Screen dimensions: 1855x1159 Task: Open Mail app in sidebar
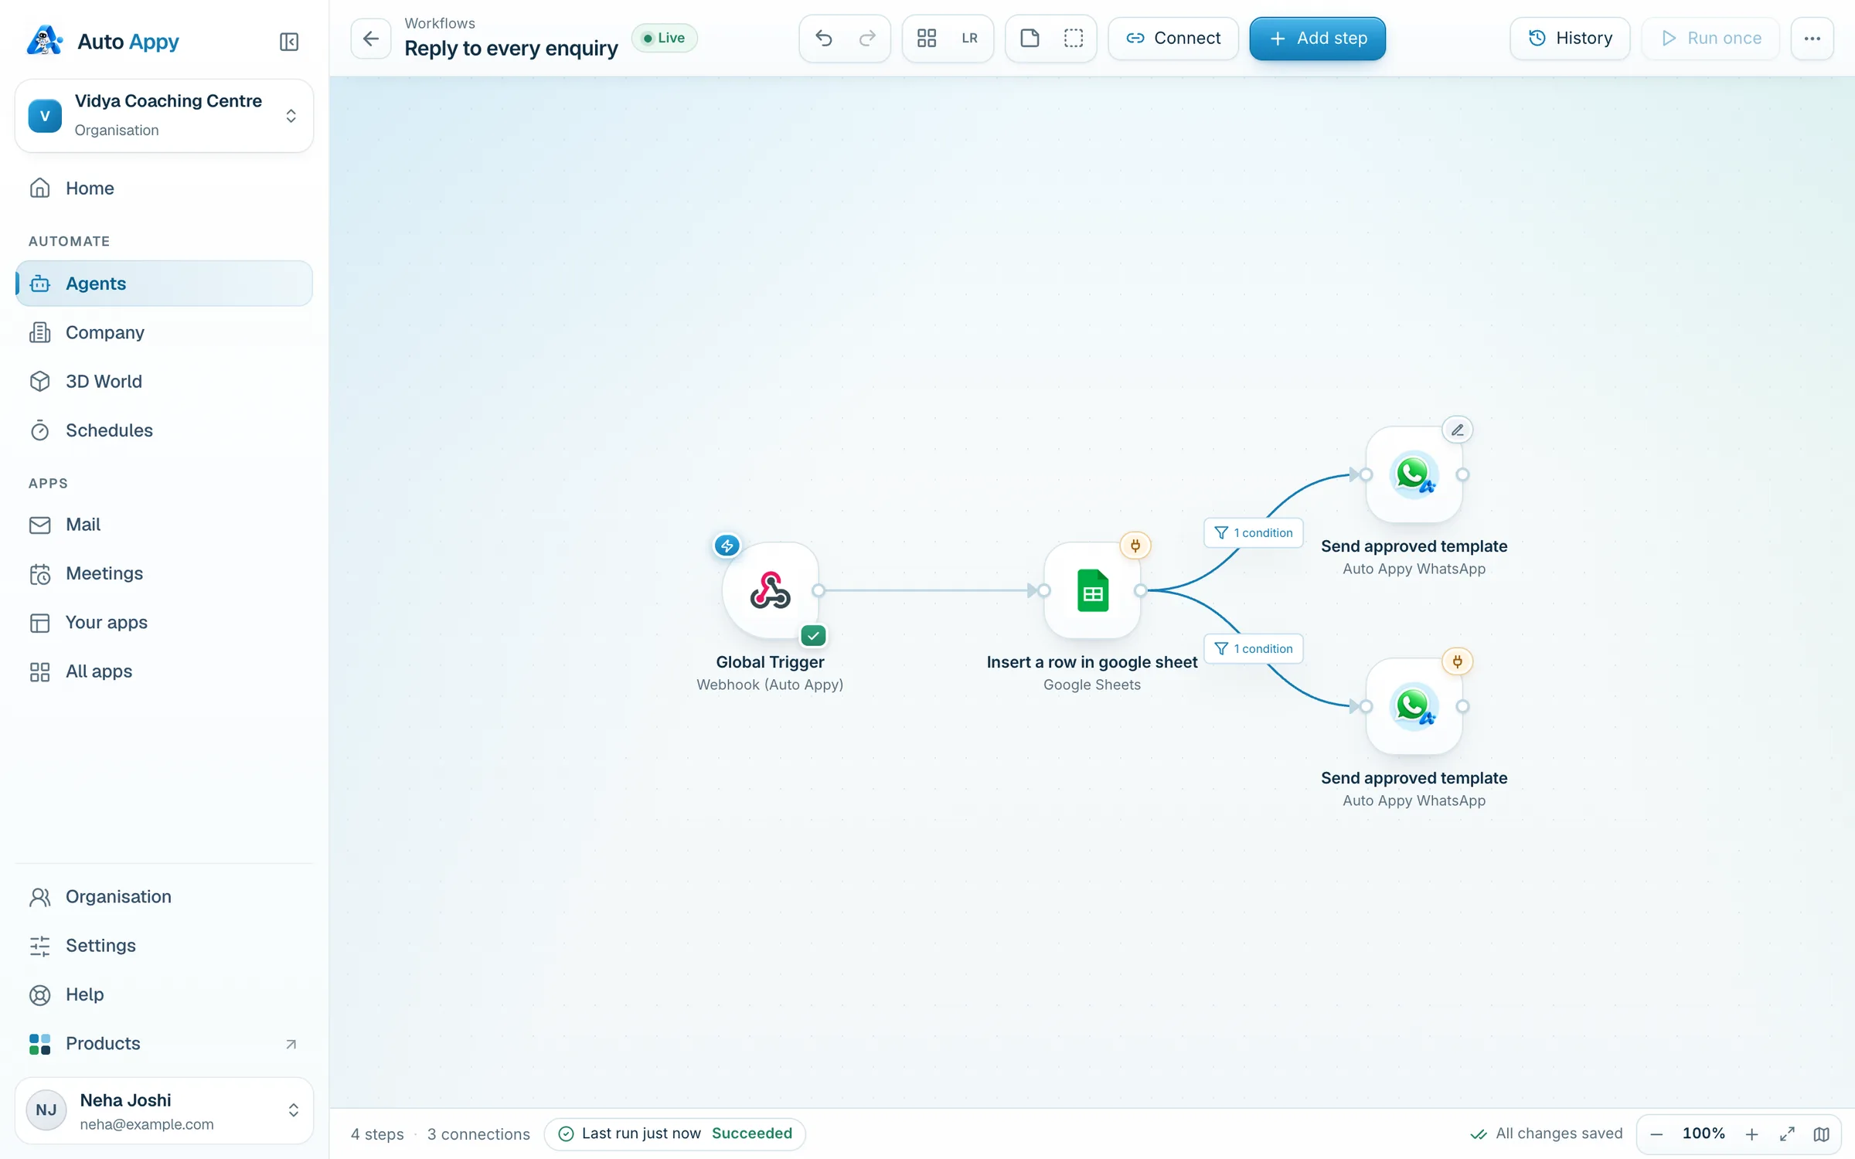[x=164, y=525]
